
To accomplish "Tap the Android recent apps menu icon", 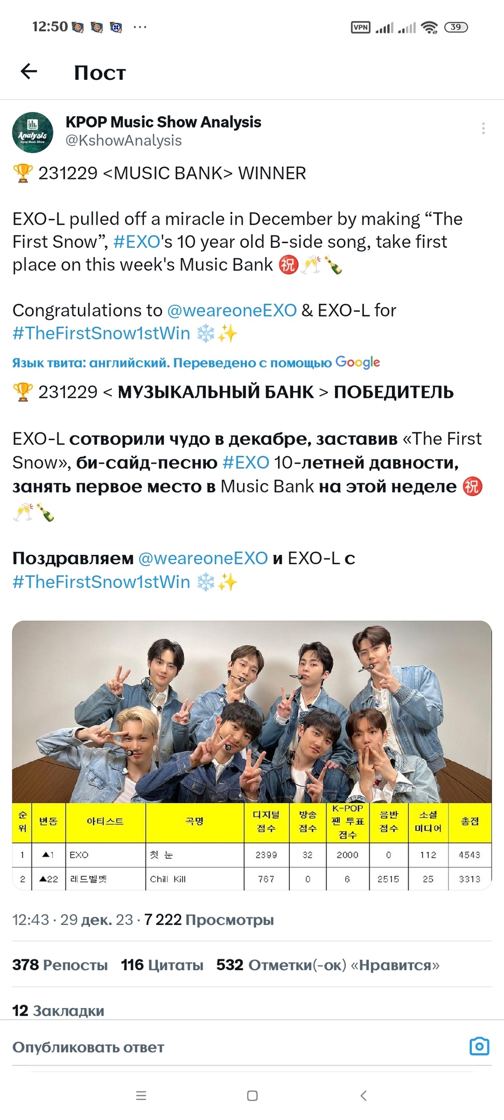I will [x=141, y=1096].
